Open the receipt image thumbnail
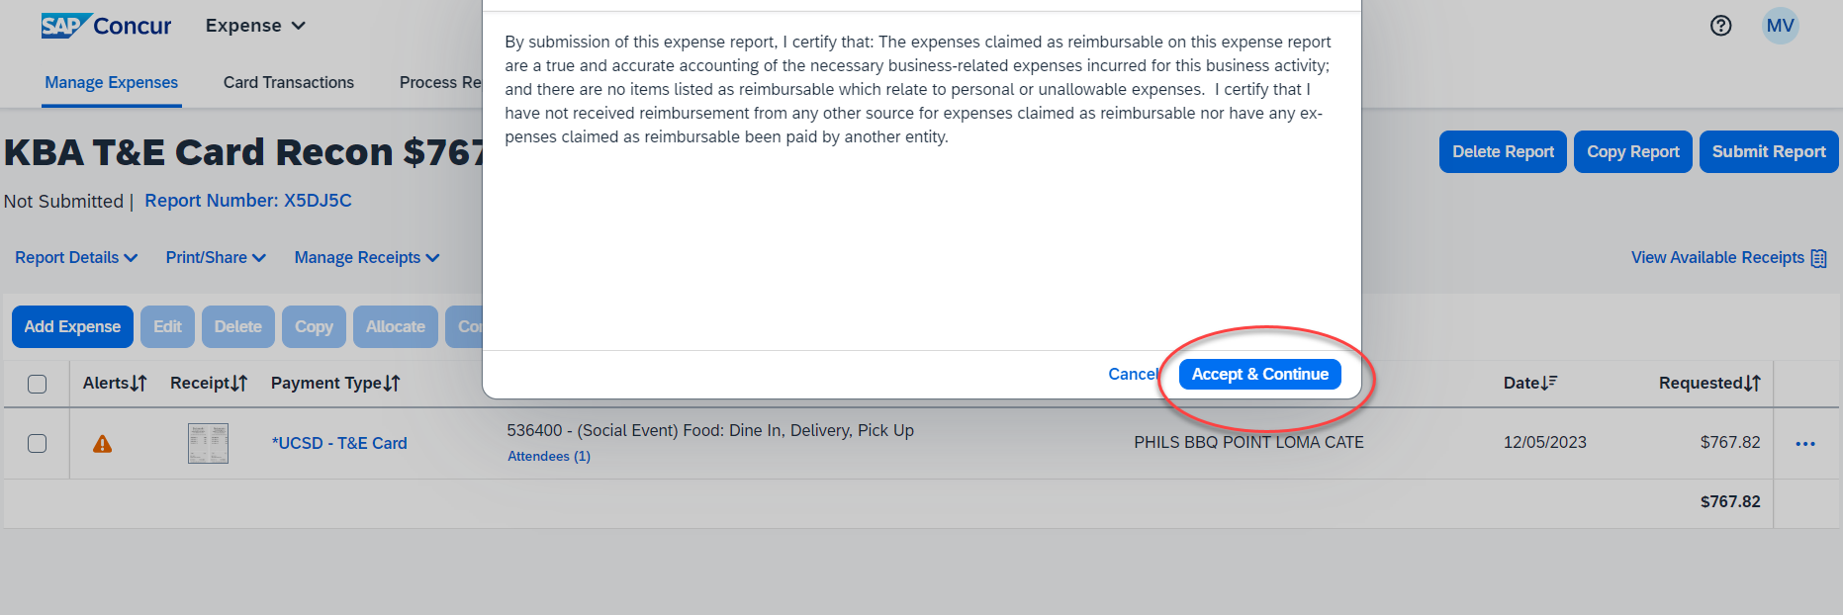 coord(208,443)
